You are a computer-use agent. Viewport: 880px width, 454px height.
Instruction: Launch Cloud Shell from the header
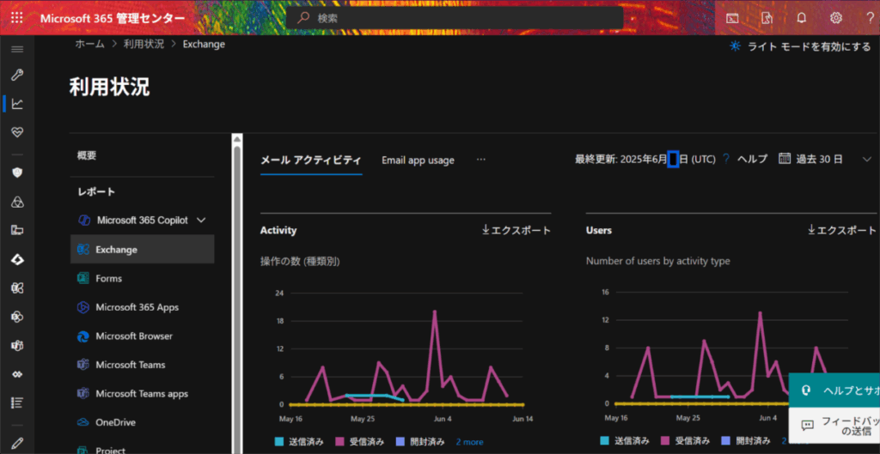coord(732,18)
